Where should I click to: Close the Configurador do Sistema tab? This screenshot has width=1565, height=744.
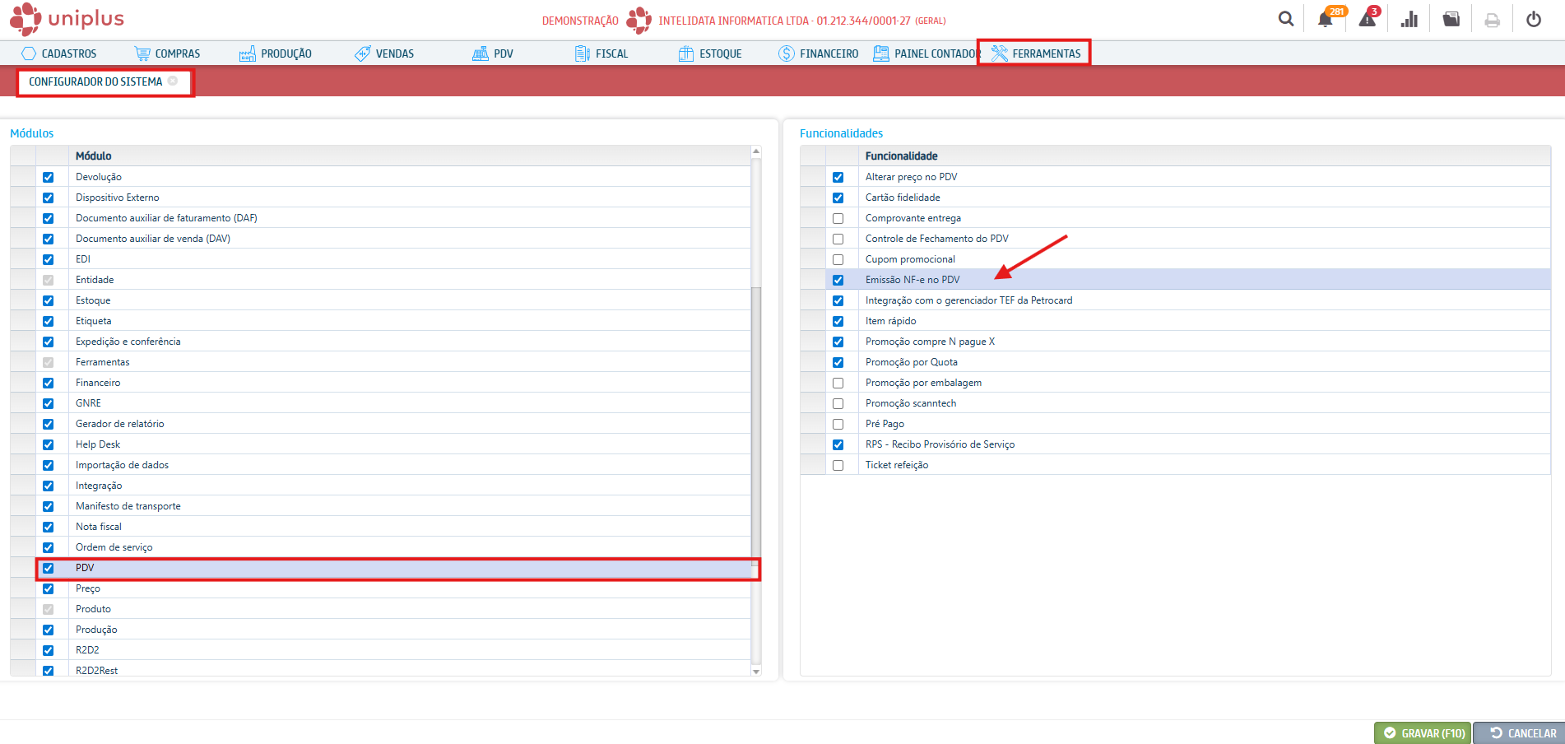point(173,81)
